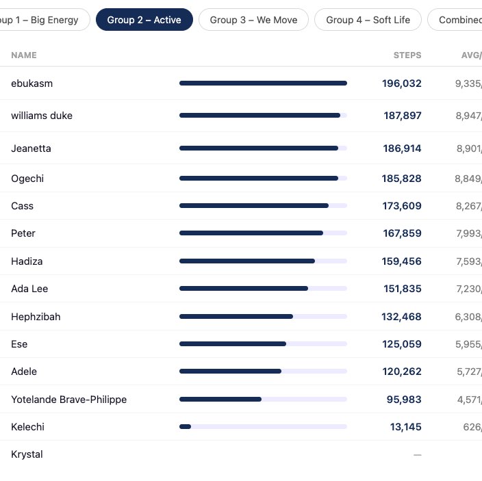
Task: Click the STEPS column header
Action: (x=407, y=55)
